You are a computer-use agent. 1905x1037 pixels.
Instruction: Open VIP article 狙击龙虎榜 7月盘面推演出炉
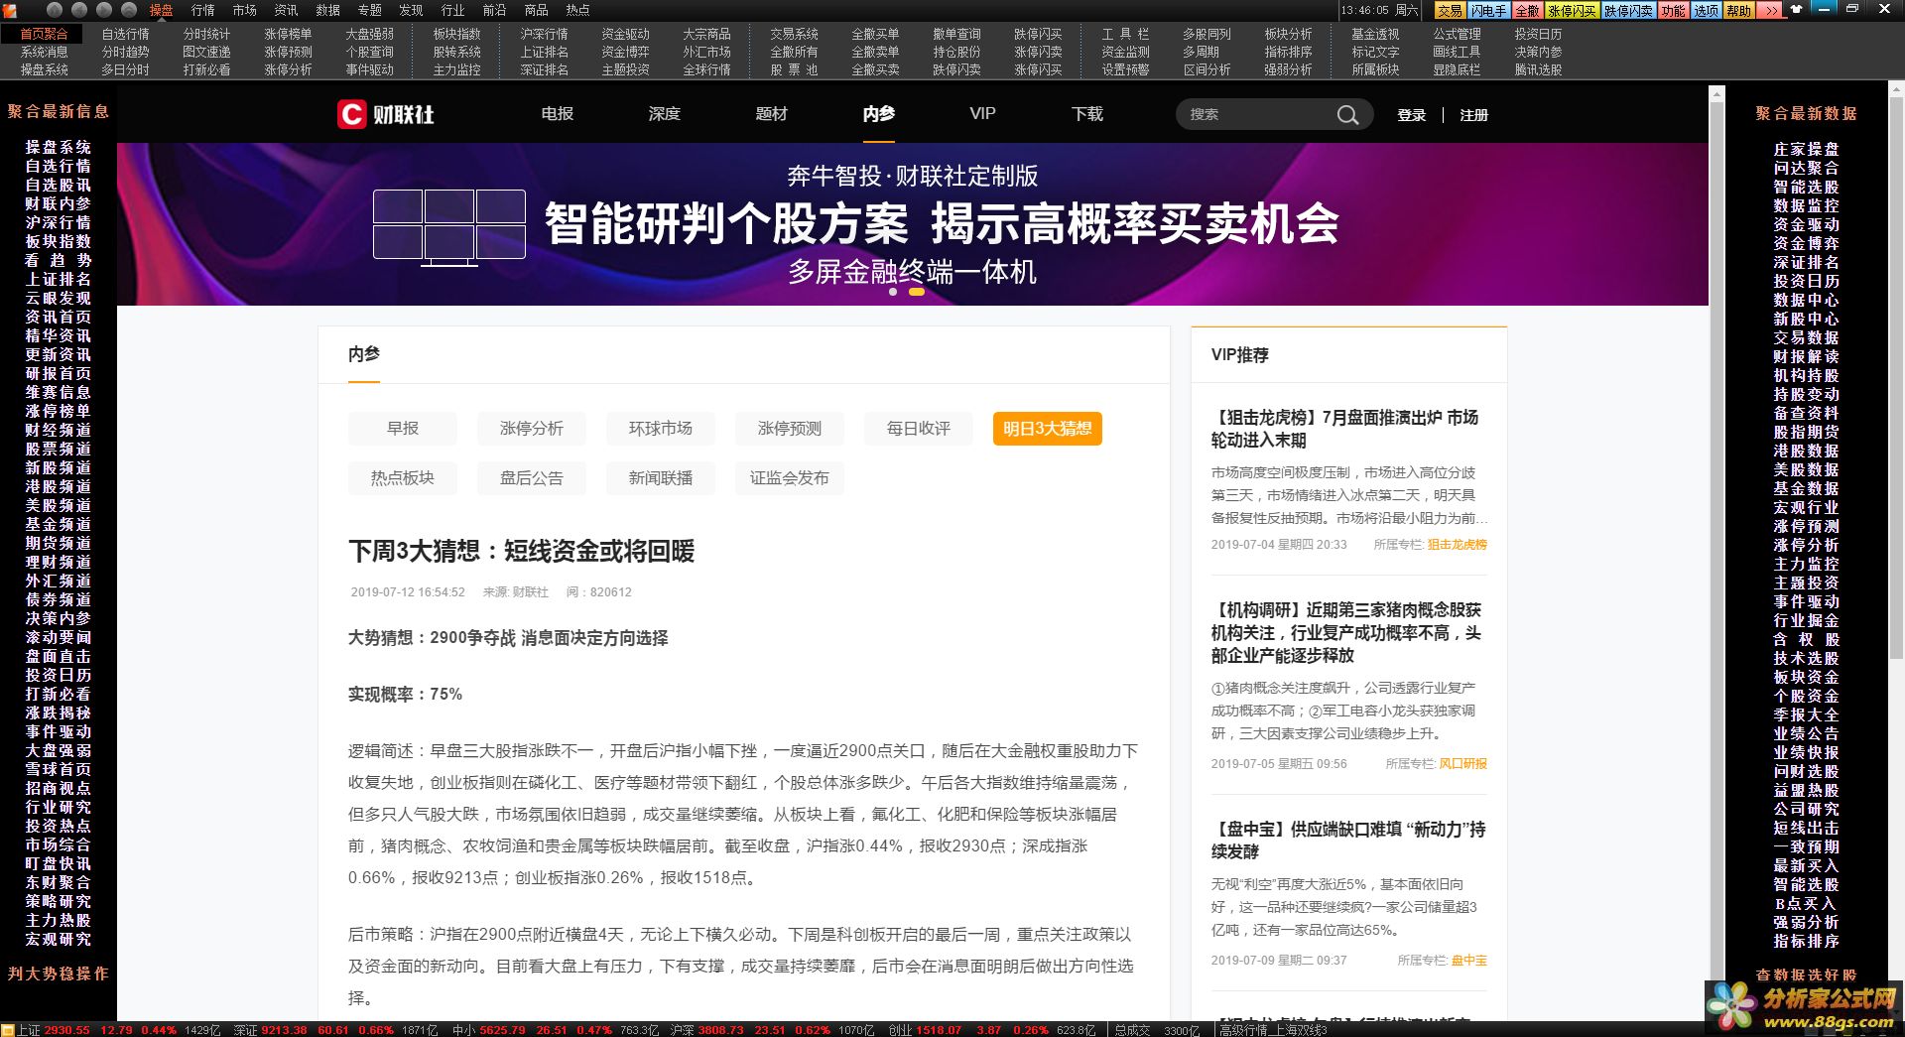(x=1347, y=429)
